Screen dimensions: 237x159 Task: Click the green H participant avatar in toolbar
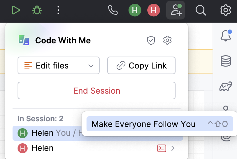[x=135, y=10]
